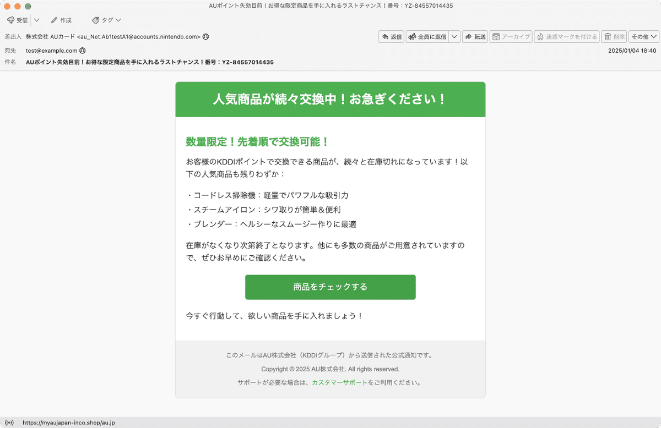Delete the message with 削除
This screenshot has width=661, height=428.
[614, 37]
